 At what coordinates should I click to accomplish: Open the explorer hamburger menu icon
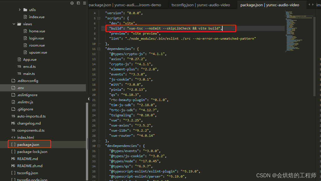pos(85,3)
